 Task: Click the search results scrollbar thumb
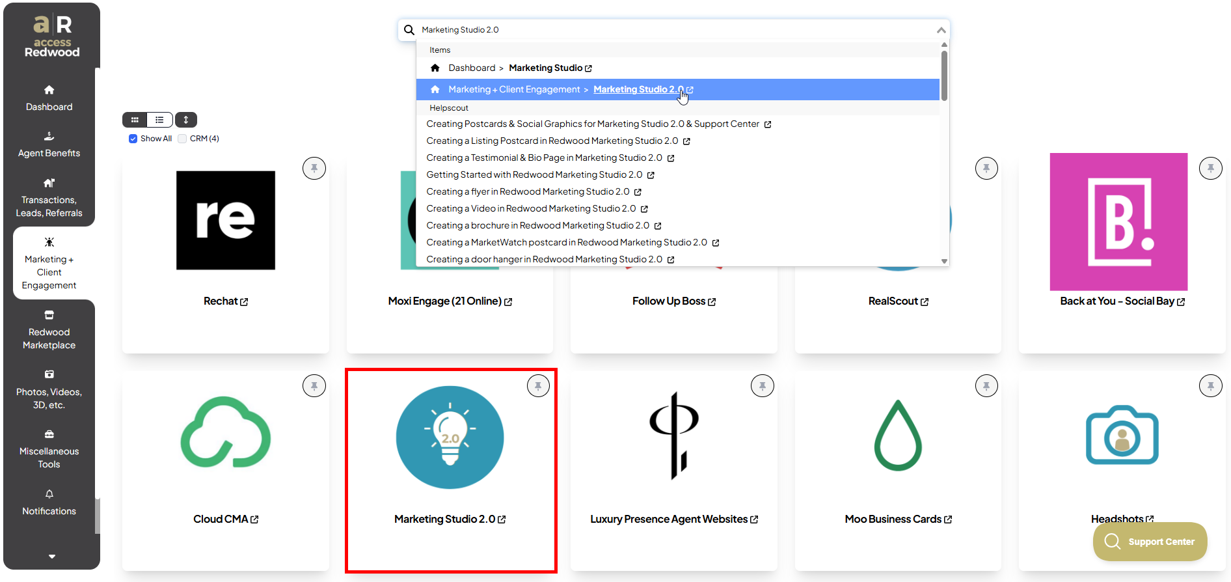[x=944, y=75]
